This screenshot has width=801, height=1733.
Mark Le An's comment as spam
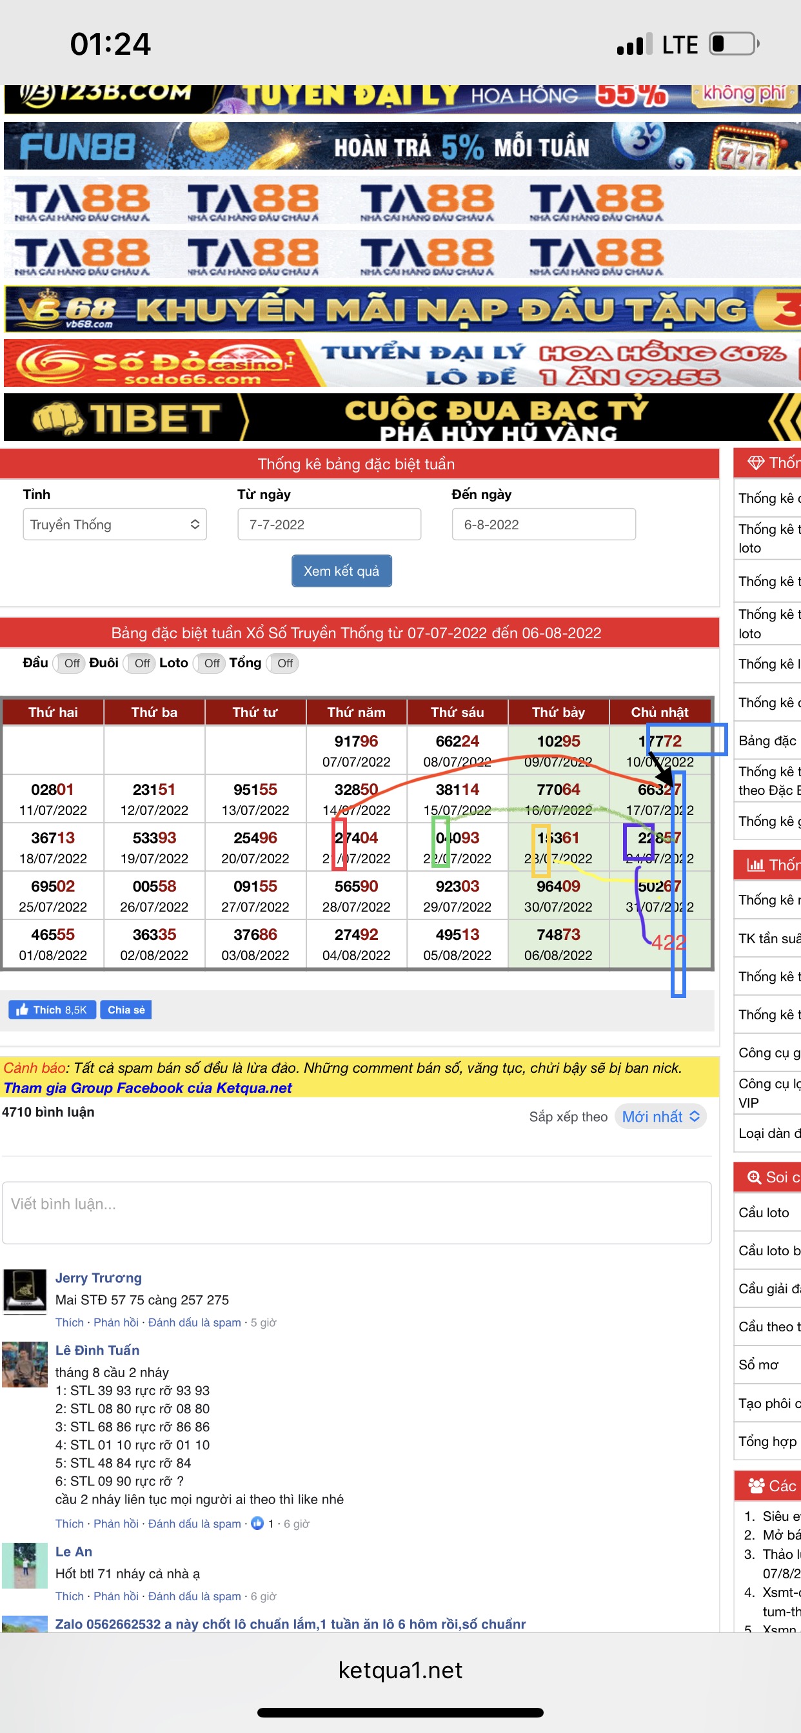(x=195, y=1596)
